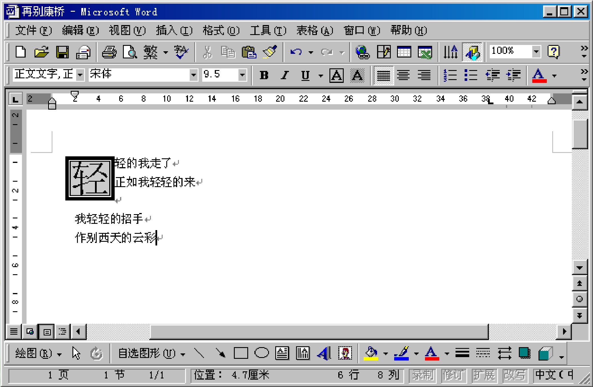The height and width of the screenshot is (387, 593).
Task: Select the Oval shape tool
Action: pyautogui.click(x=261, y=353)
